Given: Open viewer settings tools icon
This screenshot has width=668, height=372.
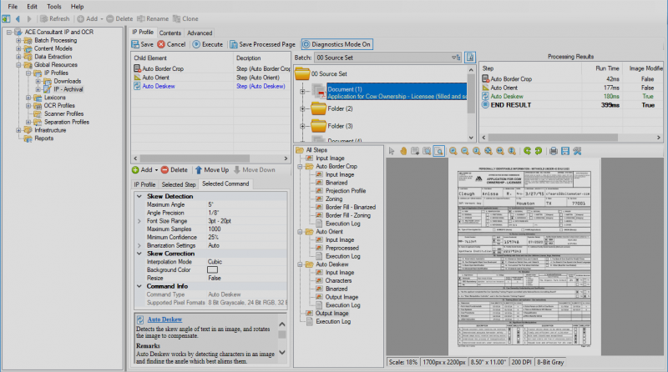Looking at the screenshot, I should coord(577,150).
